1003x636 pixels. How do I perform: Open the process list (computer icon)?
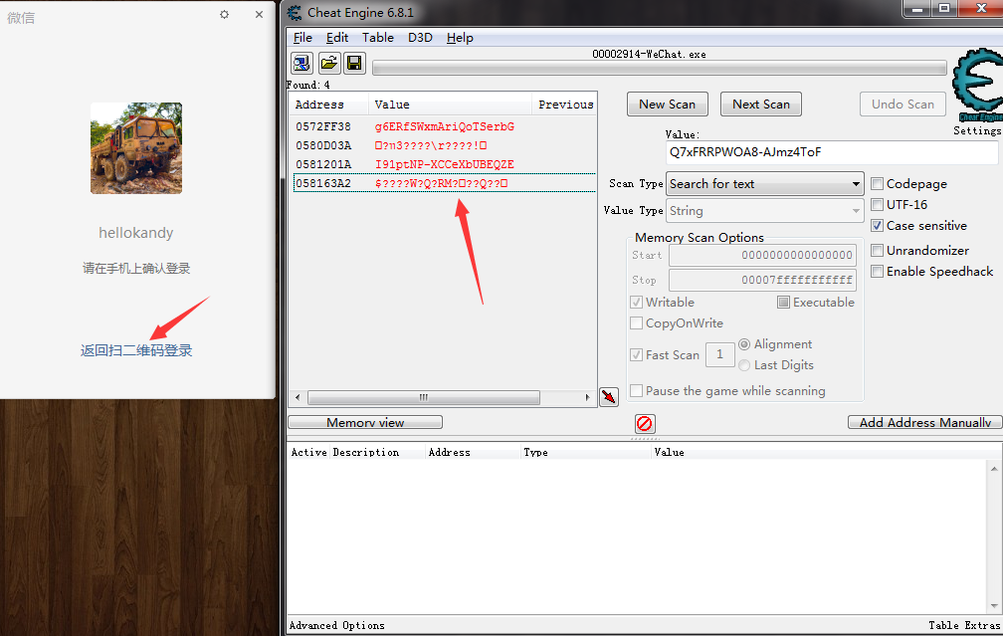coord(301,63)
